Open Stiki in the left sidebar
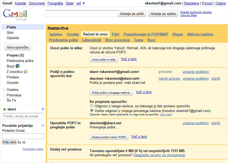Viewport: 228px width, 163px height. pos(10,33)
